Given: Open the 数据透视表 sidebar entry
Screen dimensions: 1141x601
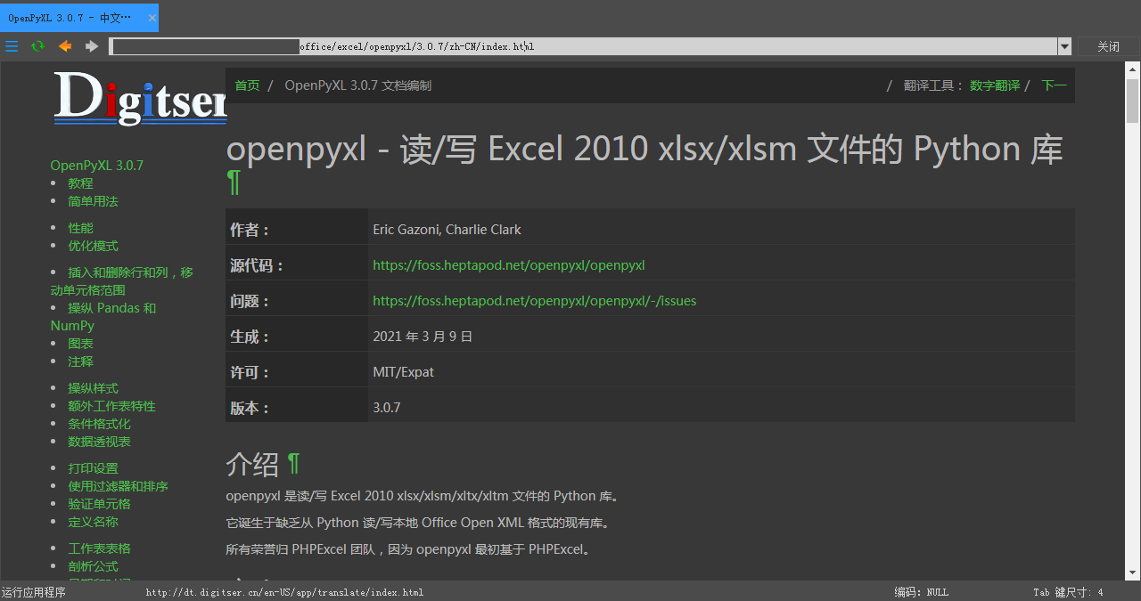Looking at the screenshot, I should (100, 441).
